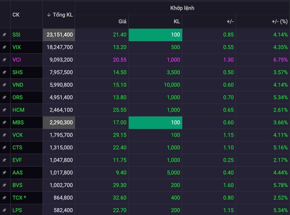The height and width of the screenshot is (215, 290).
Task: Select total volume 18,247,700
Action: pyautogui.click(x=60, y=47)
